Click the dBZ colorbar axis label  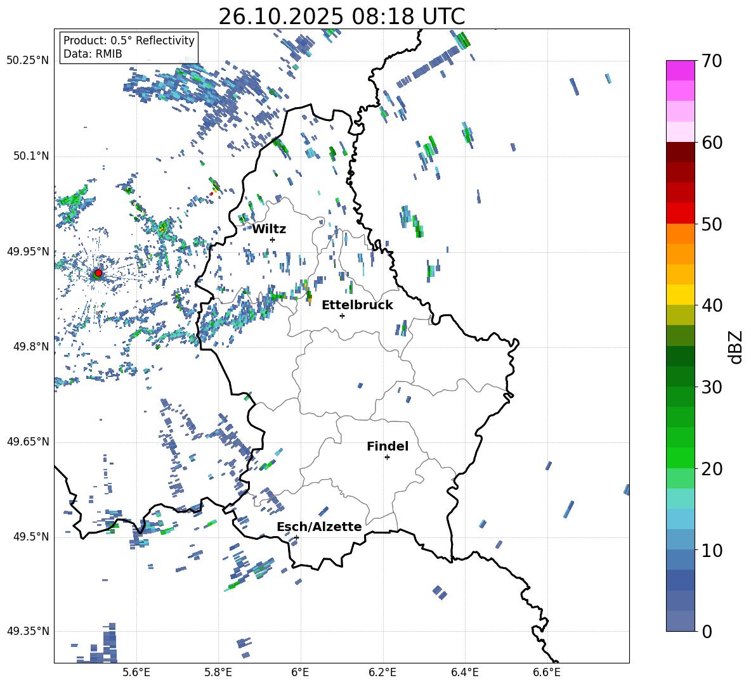(x=735, y=347)
